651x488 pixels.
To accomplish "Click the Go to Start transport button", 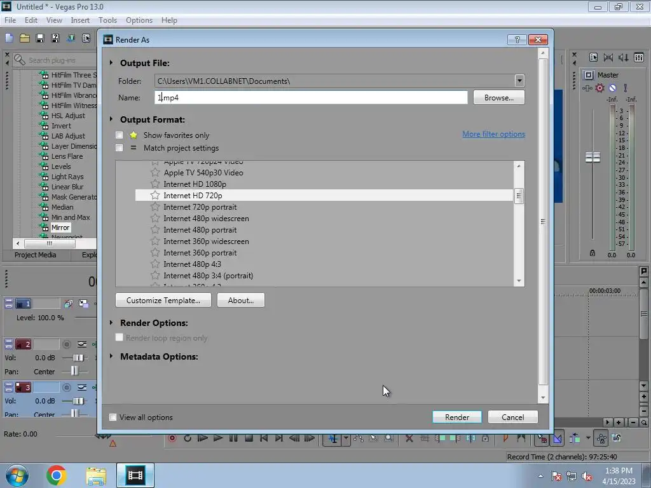I will (264, 438).
